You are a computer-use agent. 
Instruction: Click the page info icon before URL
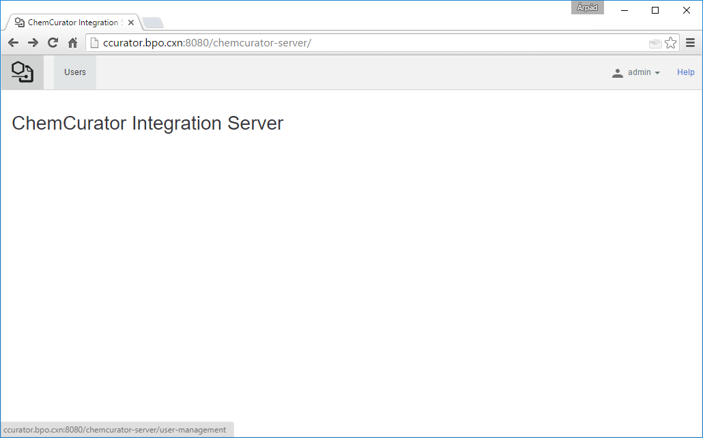(95, 43)
